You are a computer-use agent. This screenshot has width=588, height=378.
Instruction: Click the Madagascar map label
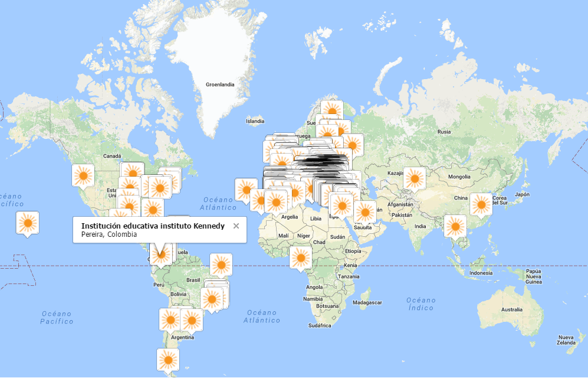click(367, 302)
